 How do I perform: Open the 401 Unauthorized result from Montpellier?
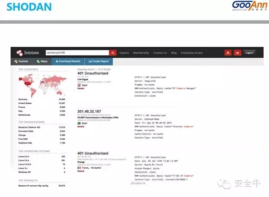(93, 153)
